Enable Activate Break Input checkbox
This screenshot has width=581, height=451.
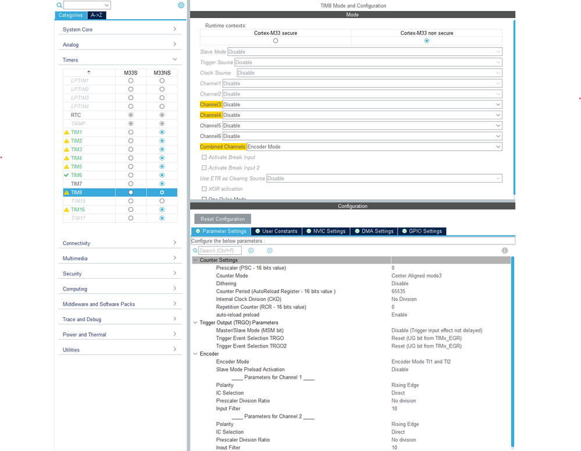[x=204, y=157]
